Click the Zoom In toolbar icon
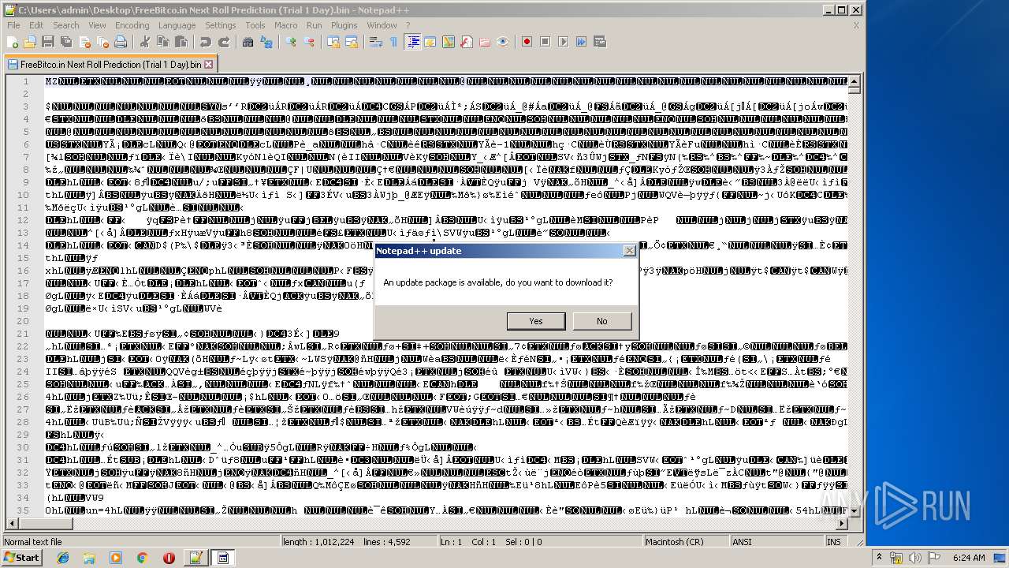The image size is (1009, 568). tap(291, 42)
